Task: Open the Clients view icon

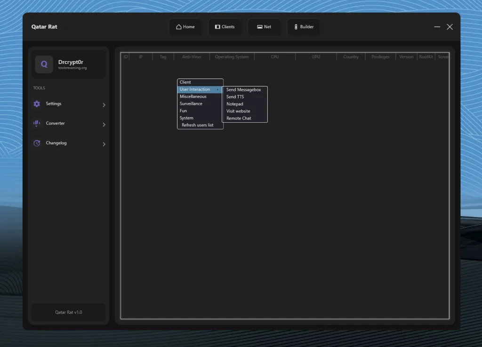Action: 217,27
